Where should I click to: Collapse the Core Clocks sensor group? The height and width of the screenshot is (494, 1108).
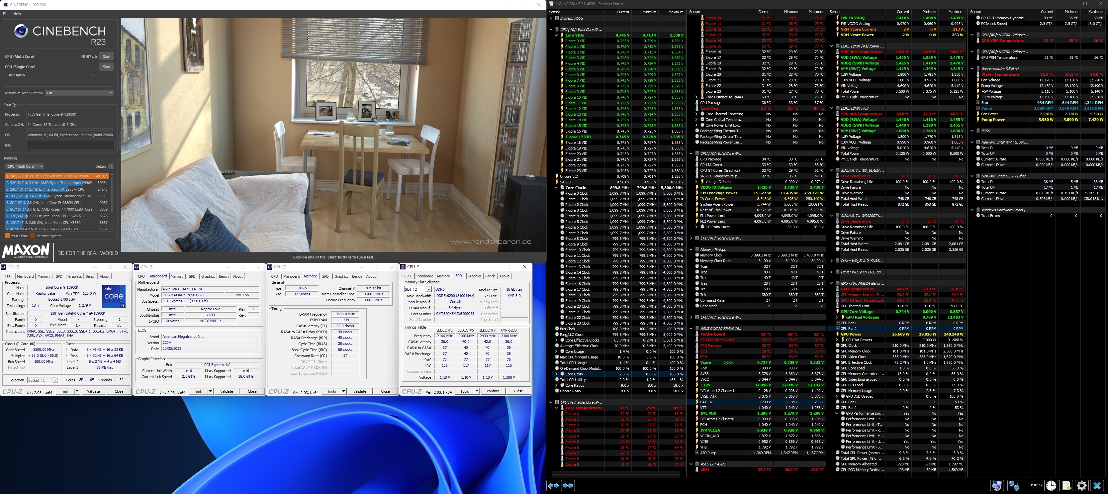coord(556,188)
